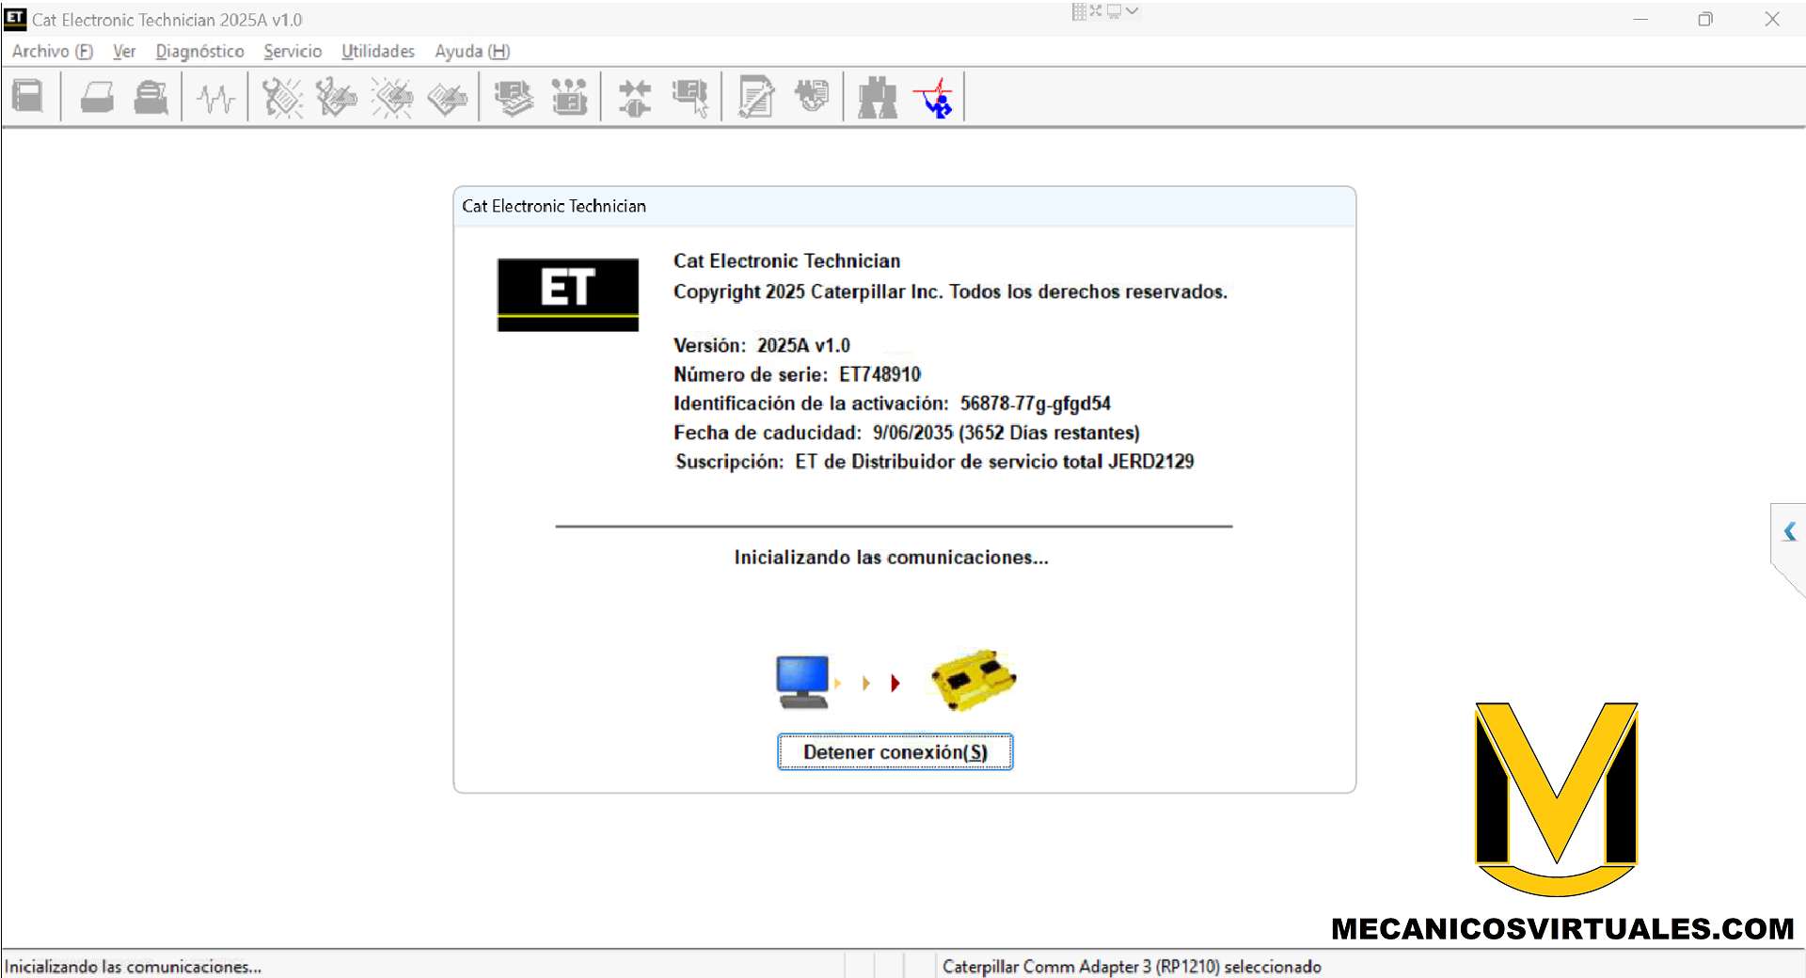Image resolution: width=1806 pixels, height=978 pixels.
Task: Open the Diagnóstico menu
Action: click(x=199, y=52)
